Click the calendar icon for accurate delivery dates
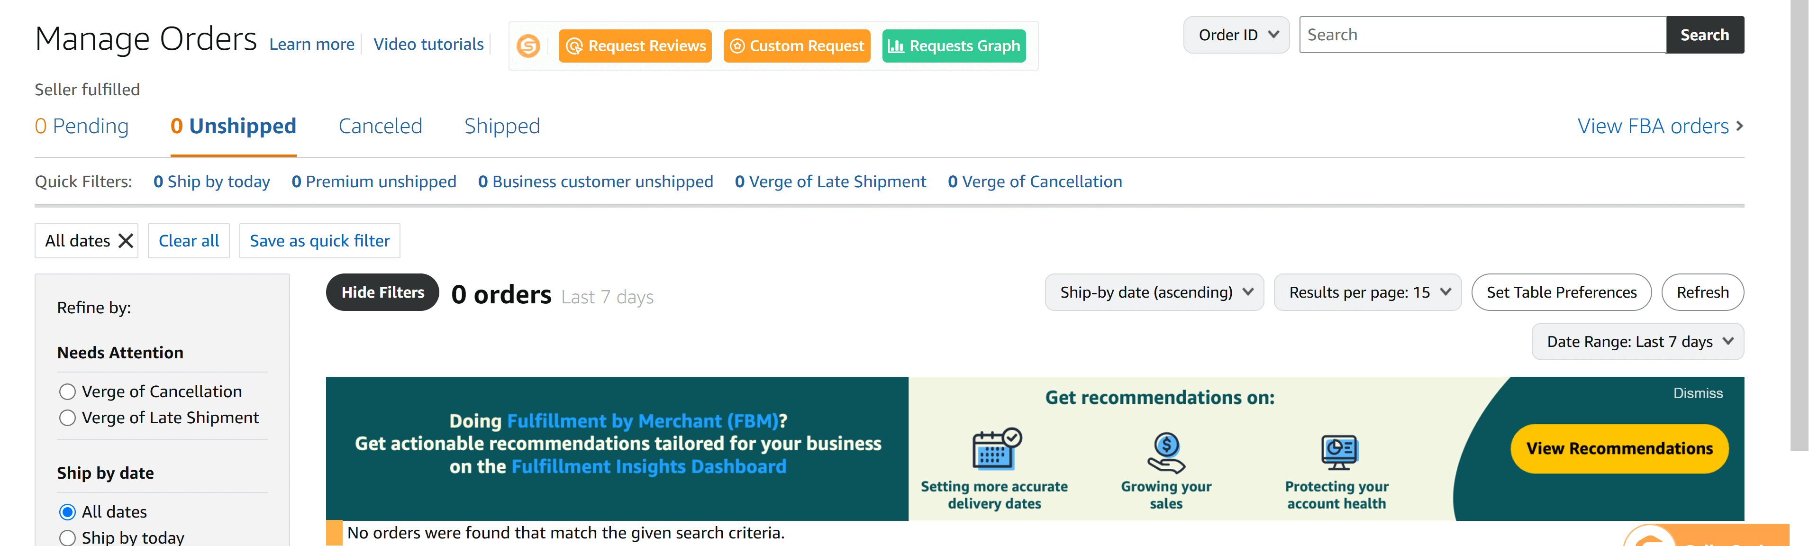Viewport: 1809px width, 546px height. tap(996, 448)
